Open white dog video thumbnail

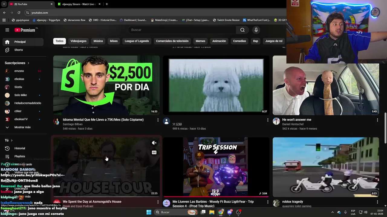pos(216,85)
